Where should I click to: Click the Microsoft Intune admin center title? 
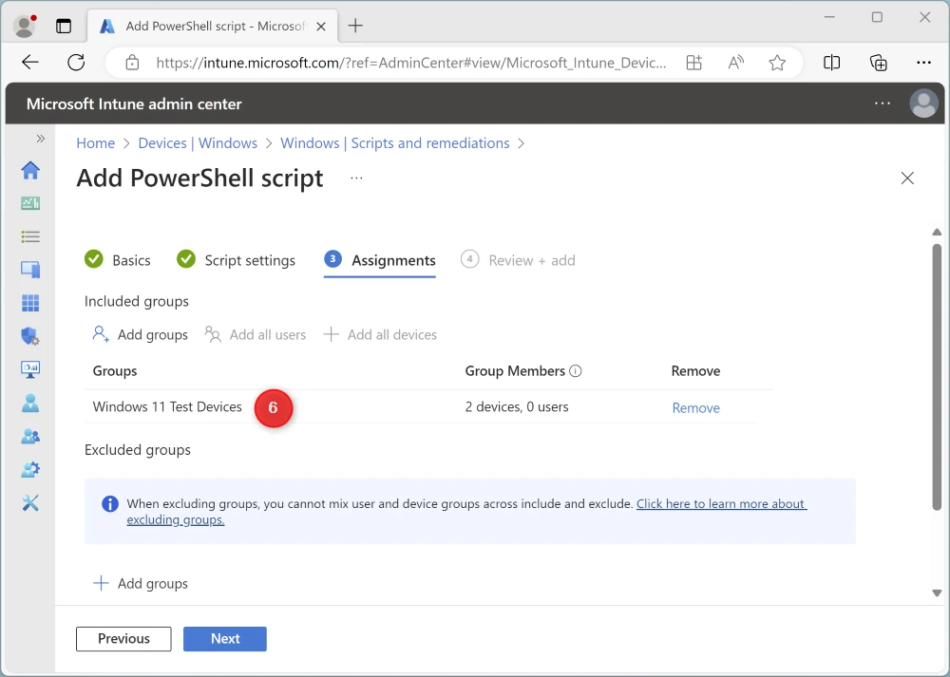(134, 103)
